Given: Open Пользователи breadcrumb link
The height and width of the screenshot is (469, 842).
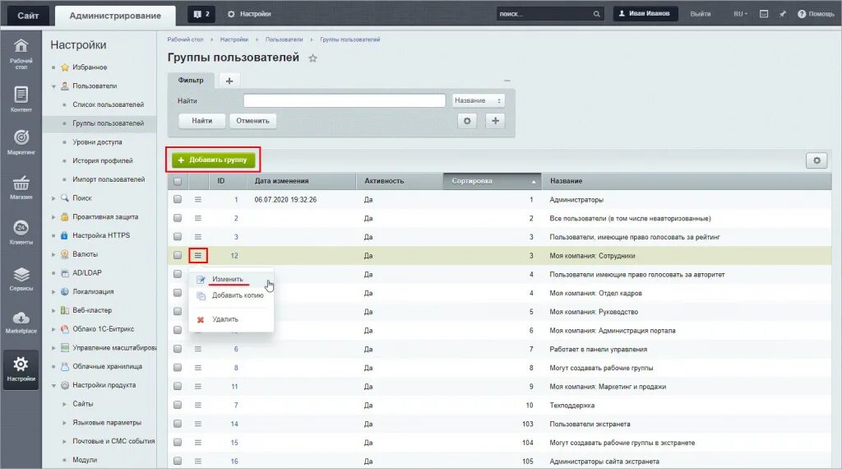Looking at the screenshot, I should (x=284, y=39).
